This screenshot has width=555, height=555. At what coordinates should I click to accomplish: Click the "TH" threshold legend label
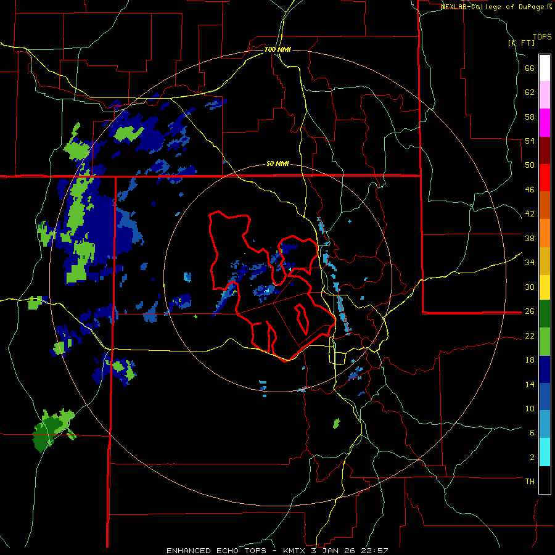(530, 481)
